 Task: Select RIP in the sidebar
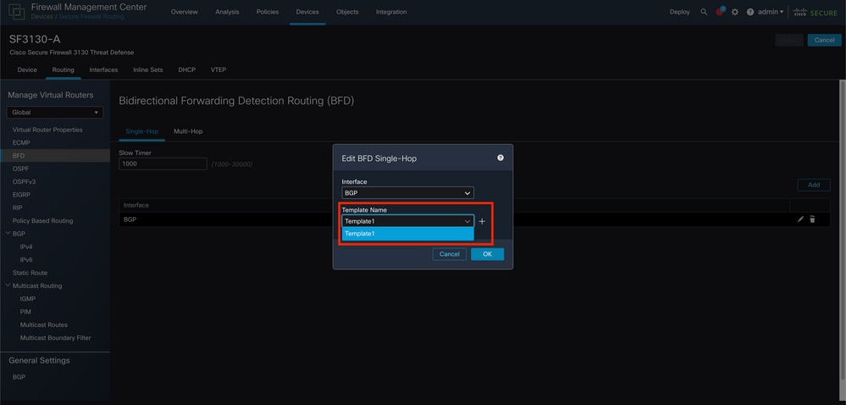click(17, 208)
